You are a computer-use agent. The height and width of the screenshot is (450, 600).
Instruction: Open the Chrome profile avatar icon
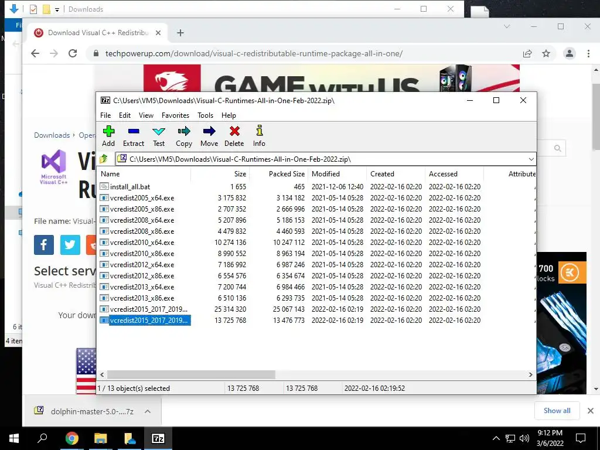pos(570,53)
